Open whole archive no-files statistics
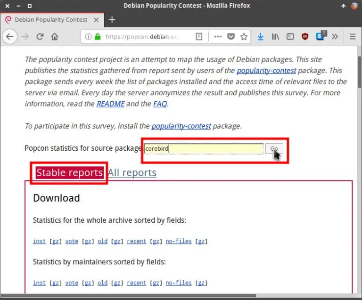The width and height of the screenshot is (362, 300). click(x=179, y=241)
